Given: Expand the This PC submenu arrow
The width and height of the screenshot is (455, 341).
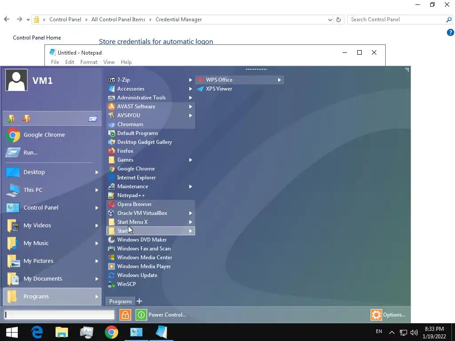Looking at the screenshot, I should (x=96, y=190).
